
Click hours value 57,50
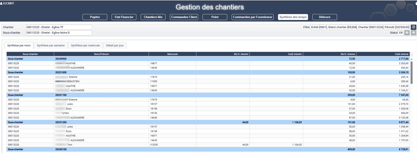click(x=352, y=108)
